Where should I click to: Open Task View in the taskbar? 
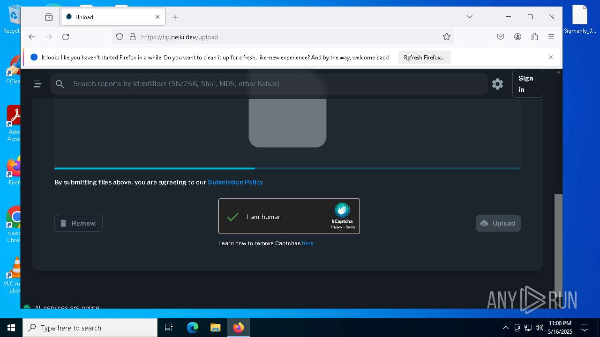(x=169, y=328)
